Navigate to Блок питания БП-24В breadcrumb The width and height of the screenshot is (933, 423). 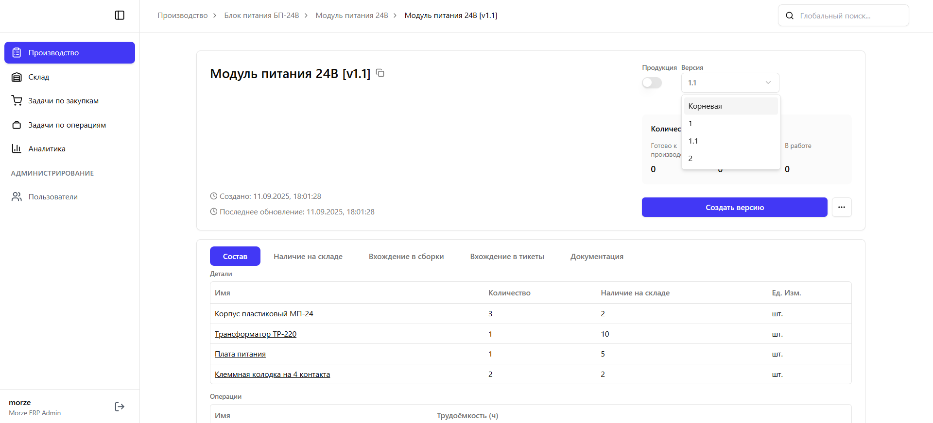261,16
